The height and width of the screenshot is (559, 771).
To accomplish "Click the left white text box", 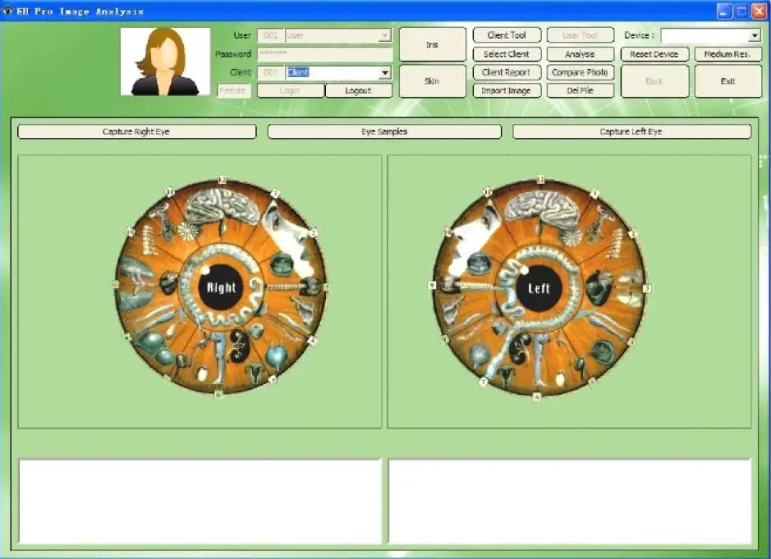I will click(x=200, y=502).
